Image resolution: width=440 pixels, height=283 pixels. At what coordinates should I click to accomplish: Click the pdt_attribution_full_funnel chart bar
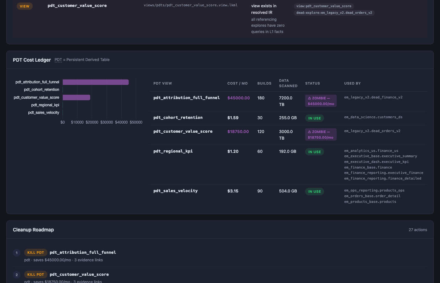(x=96, y=82)
